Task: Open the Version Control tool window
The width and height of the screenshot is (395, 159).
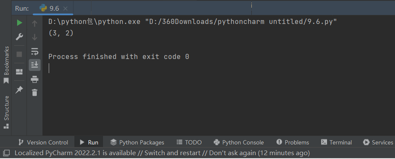Action: pyautogui.click(x=43, y=142)
